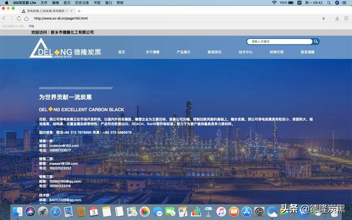This screenshot has height=220, width=352.
Task: Visit the 新闻资讯 page link
Action: (x=215, y=52)
